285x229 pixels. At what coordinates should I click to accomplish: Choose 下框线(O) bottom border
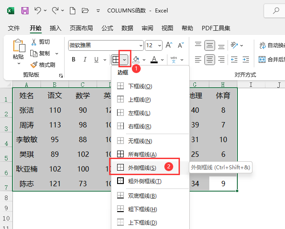pyautogui.click(x=150, y=86)
